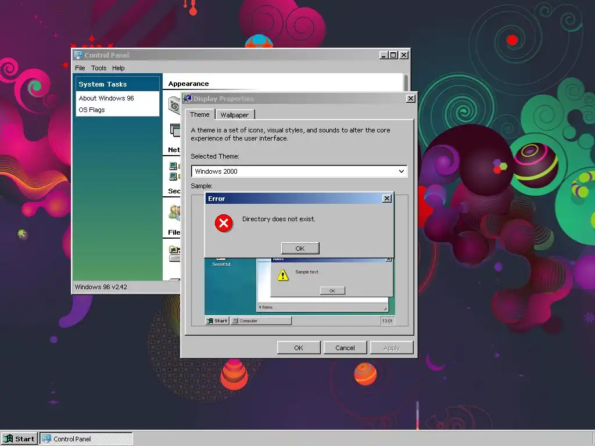Screen dimensions: 595x446
Task: Maximize the Control Panel window
Action: tap(393, 55)
